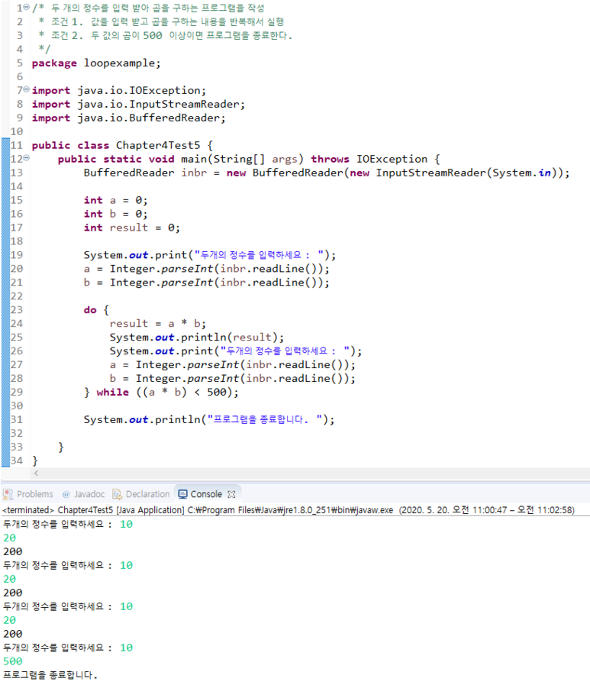Image resolution: width=590 pixels, height=685 pixels.
Task: Click the class name Chapter4Test5 in the code
Action: [158, 145]
